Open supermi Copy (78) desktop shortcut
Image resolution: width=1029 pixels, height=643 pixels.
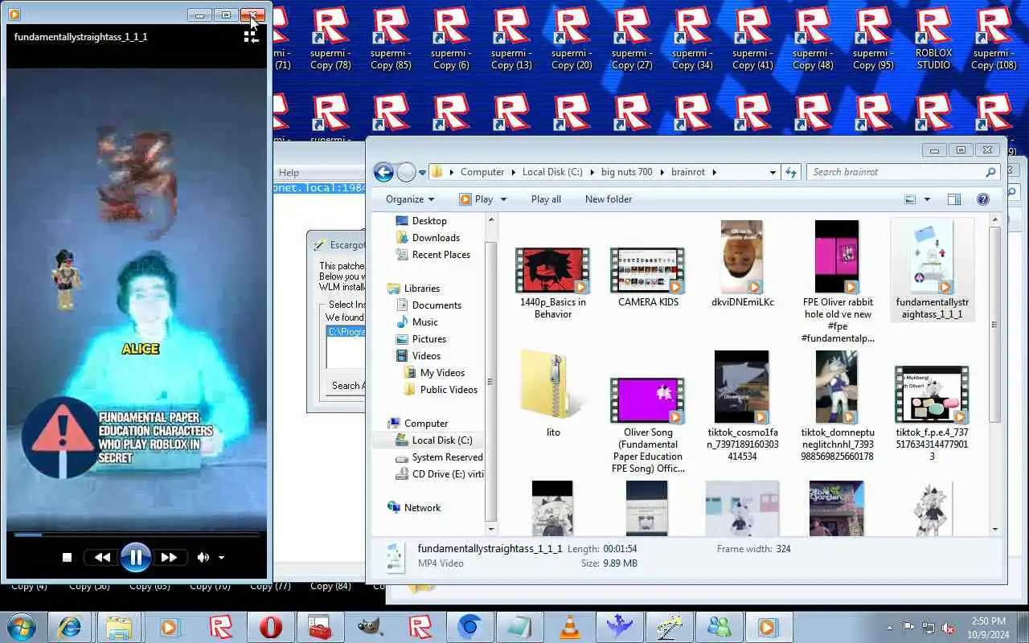[330, 39]
